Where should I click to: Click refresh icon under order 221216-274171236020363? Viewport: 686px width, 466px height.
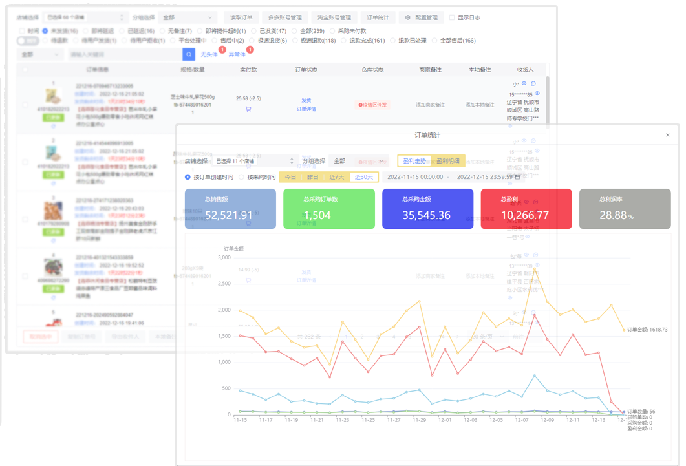click(x=54, y=241)
